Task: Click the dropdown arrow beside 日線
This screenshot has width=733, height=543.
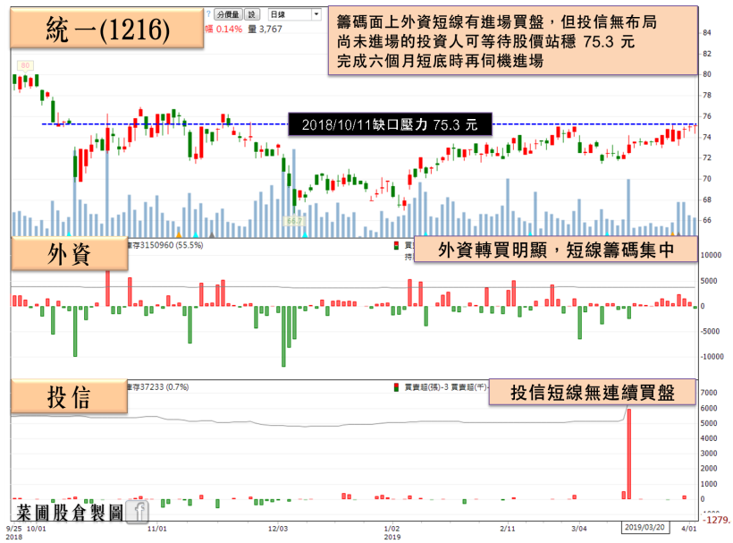Action: [316, 14]
